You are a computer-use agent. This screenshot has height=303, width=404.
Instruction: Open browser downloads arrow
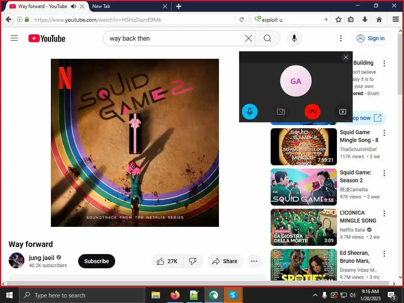[365, 19]
